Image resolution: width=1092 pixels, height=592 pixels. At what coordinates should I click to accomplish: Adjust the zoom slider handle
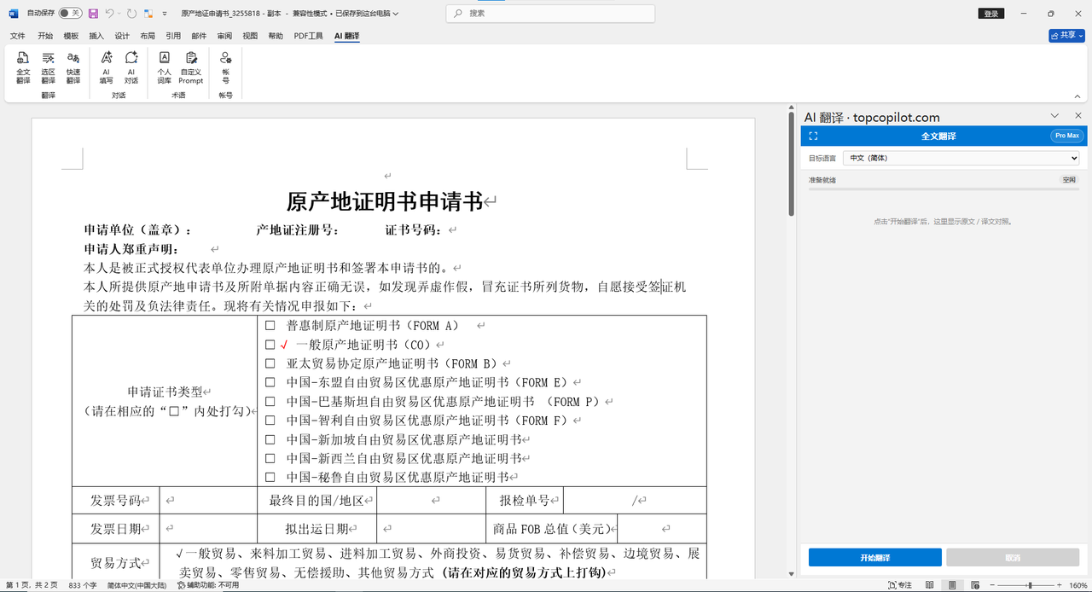[x=1029, y=585]
